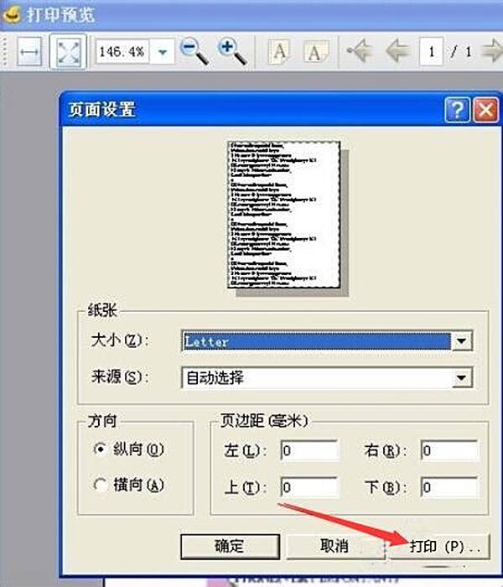Expand the paper size Letter dropdown
503x587 pixels.
tap(461, 340)
